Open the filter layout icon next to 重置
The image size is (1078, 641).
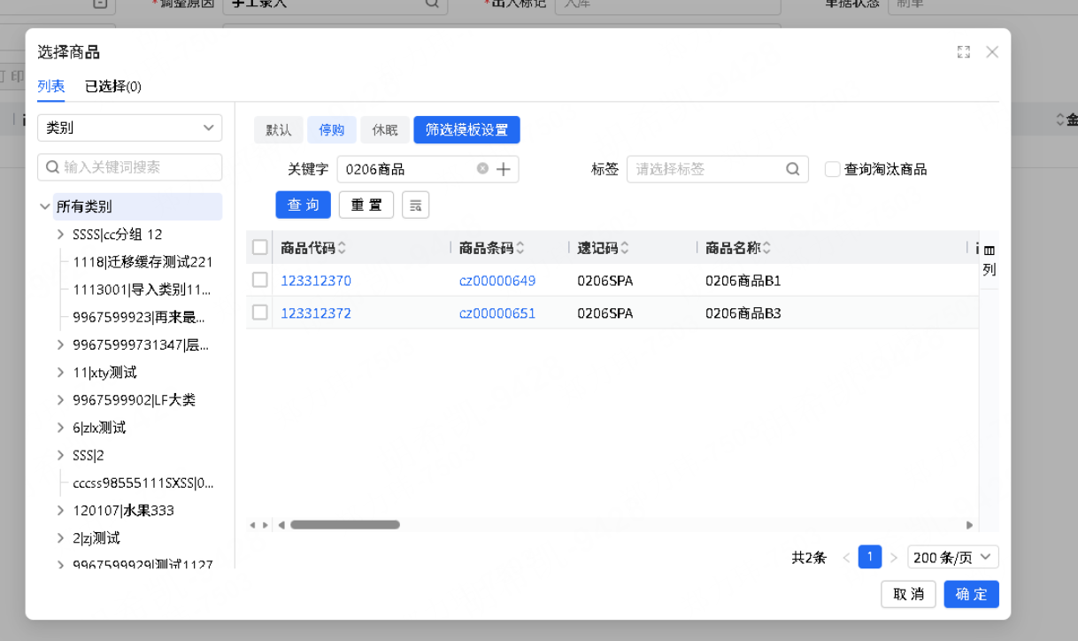[415, 205]
